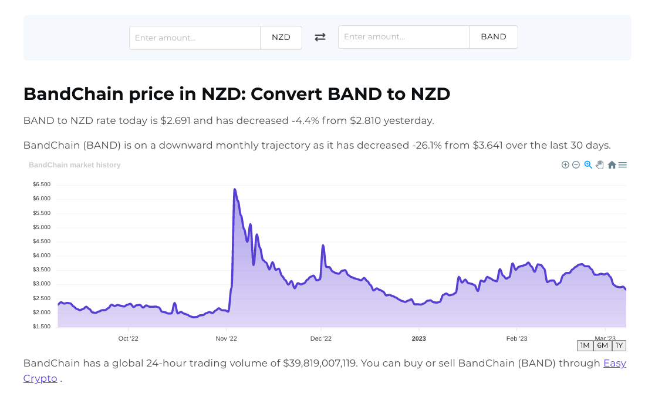Open the NZD currency selector
Viewport: 655px width, 400px height.
point(281,38)
